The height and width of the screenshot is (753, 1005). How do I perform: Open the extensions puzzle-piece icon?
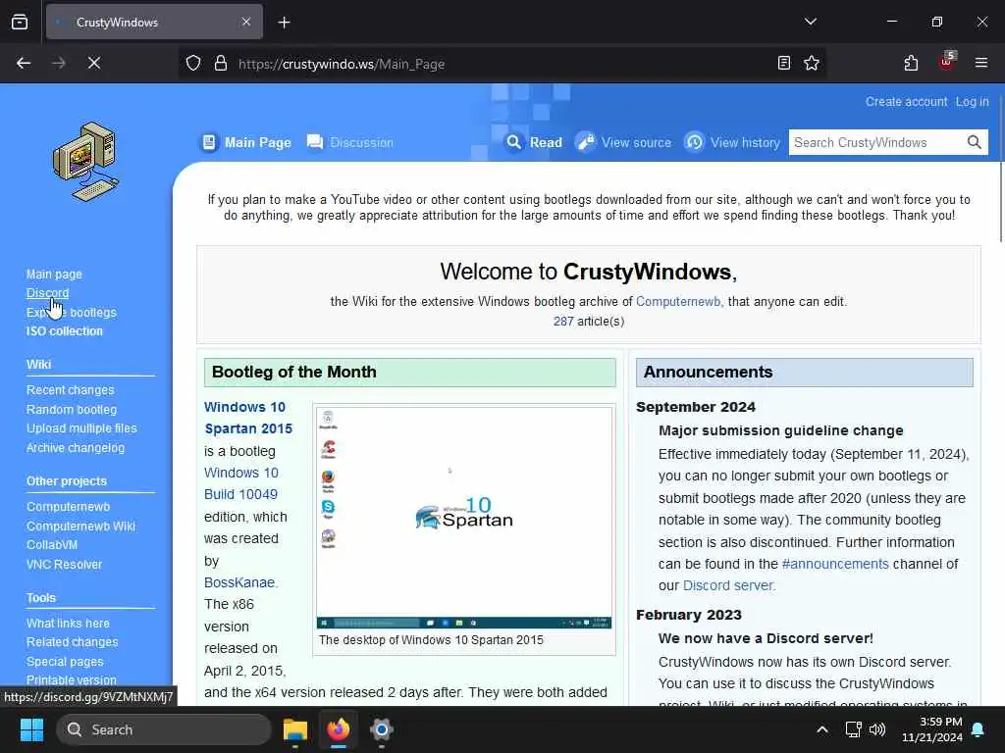(x=911, y=63)
